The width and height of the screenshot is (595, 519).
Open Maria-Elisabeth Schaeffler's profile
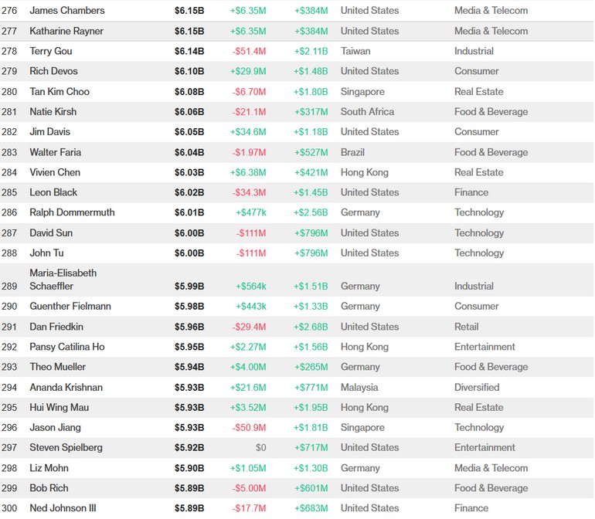[x=63, y=280]
